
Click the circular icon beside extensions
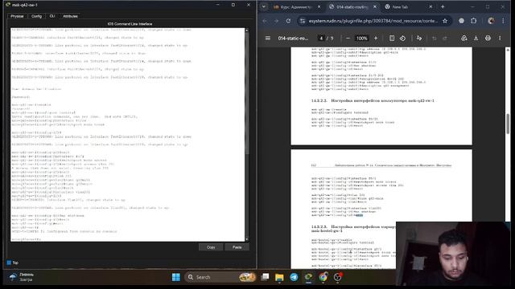pos(461,21)
